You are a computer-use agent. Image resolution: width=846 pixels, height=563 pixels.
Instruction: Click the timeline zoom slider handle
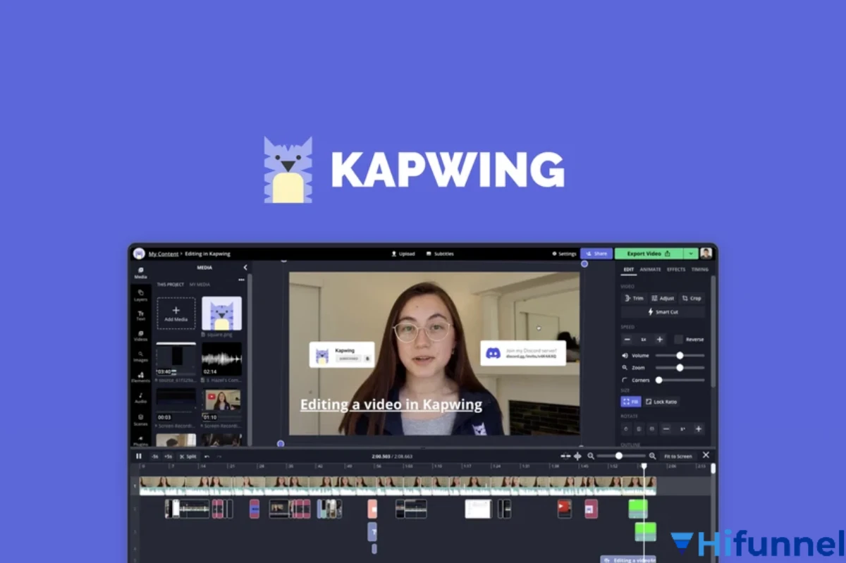(x=619, y=456)
